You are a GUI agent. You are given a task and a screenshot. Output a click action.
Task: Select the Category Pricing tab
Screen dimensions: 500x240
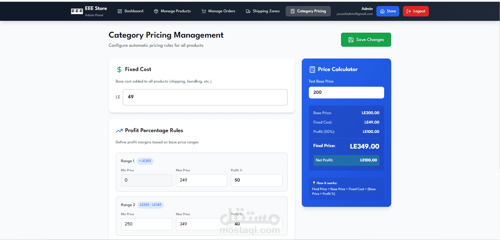click(308, 11)
